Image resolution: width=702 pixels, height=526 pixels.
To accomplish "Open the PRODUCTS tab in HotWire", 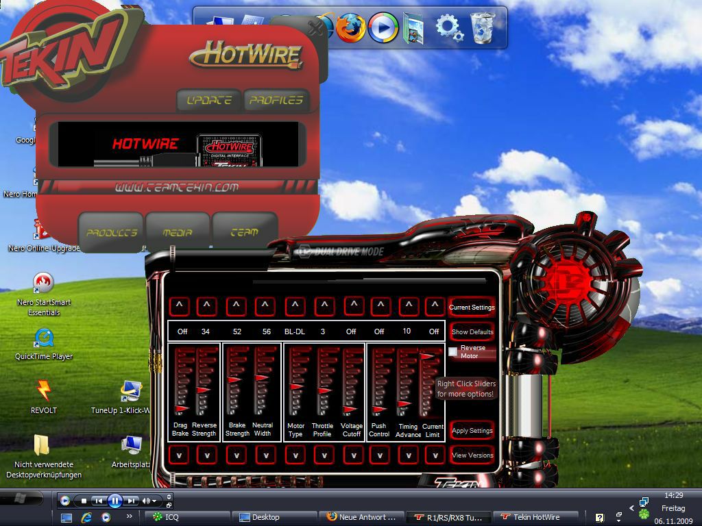I will [x=112, y=232].
